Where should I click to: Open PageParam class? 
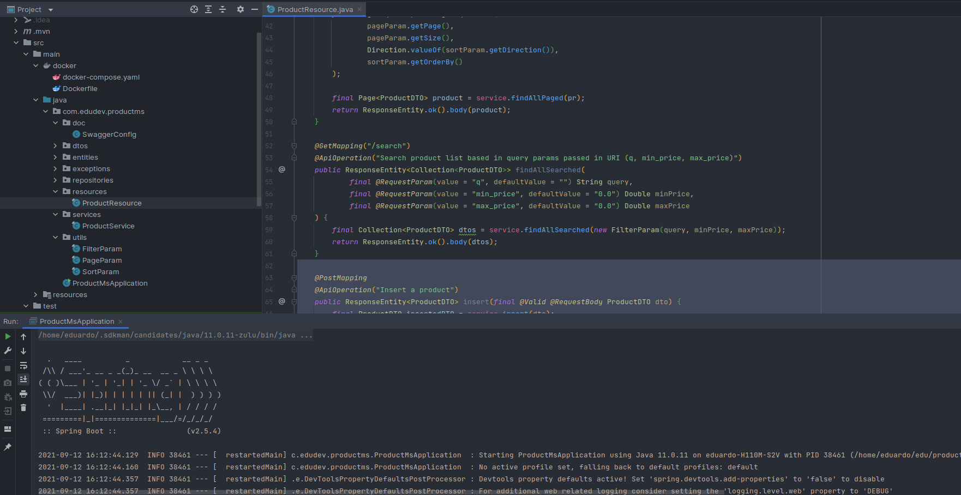tap(102, 260)
